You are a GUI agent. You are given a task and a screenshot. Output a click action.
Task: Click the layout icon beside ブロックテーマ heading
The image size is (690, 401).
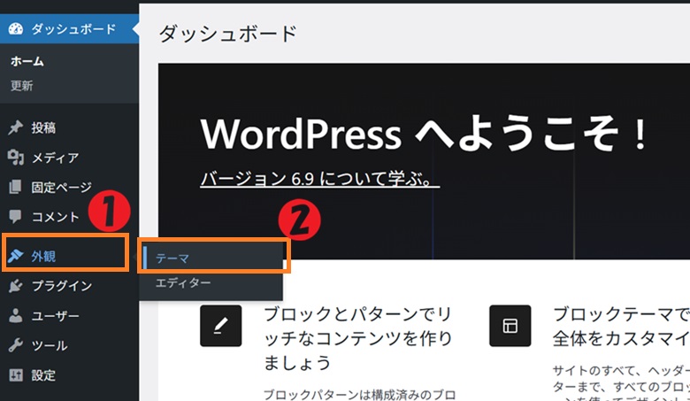click(510, 326)
